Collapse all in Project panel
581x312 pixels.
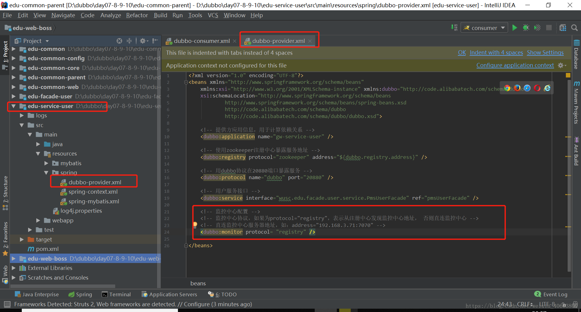129,41
